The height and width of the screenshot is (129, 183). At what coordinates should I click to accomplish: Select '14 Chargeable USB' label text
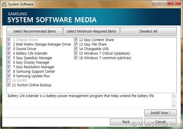point(94,49)
